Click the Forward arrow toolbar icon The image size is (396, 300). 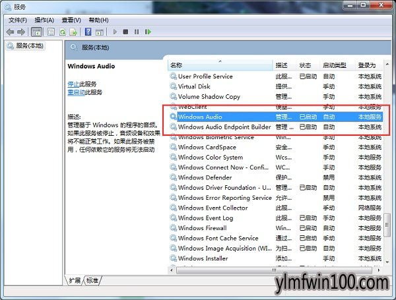pos(21,32)
